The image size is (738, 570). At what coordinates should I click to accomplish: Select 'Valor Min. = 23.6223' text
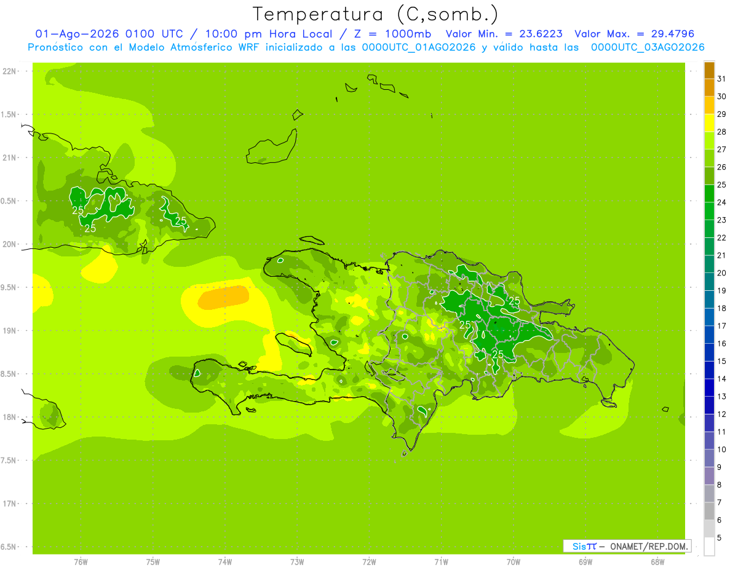tap(504, 34)
